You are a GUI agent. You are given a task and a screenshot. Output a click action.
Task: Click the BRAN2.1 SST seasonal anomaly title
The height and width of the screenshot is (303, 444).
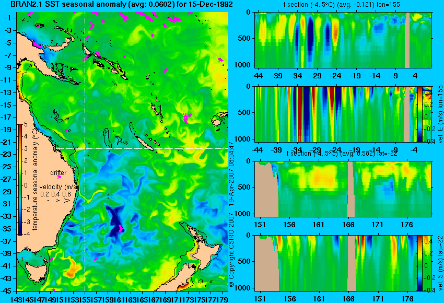point(122,4)
